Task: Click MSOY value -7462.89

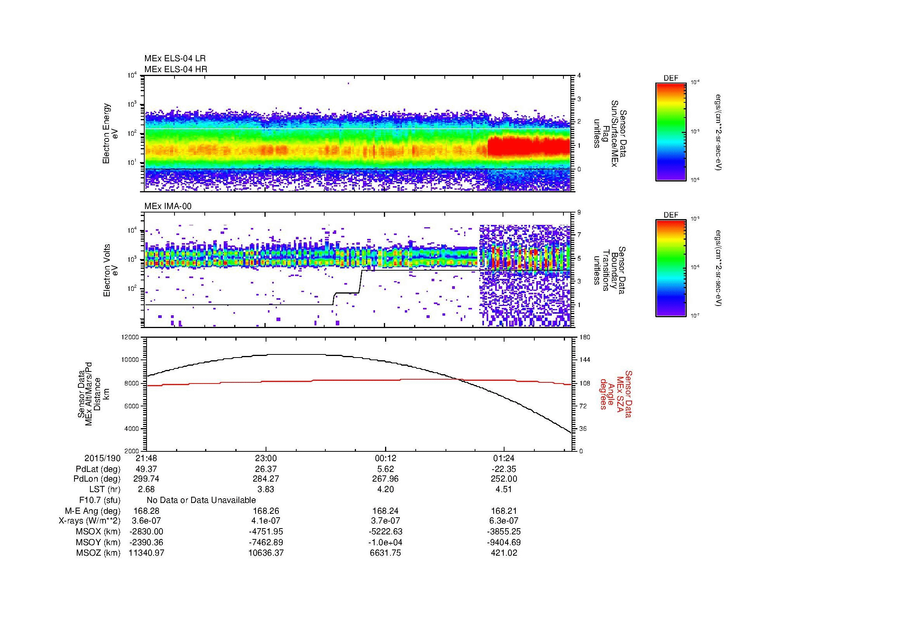Action: click(x=266, y=542)
